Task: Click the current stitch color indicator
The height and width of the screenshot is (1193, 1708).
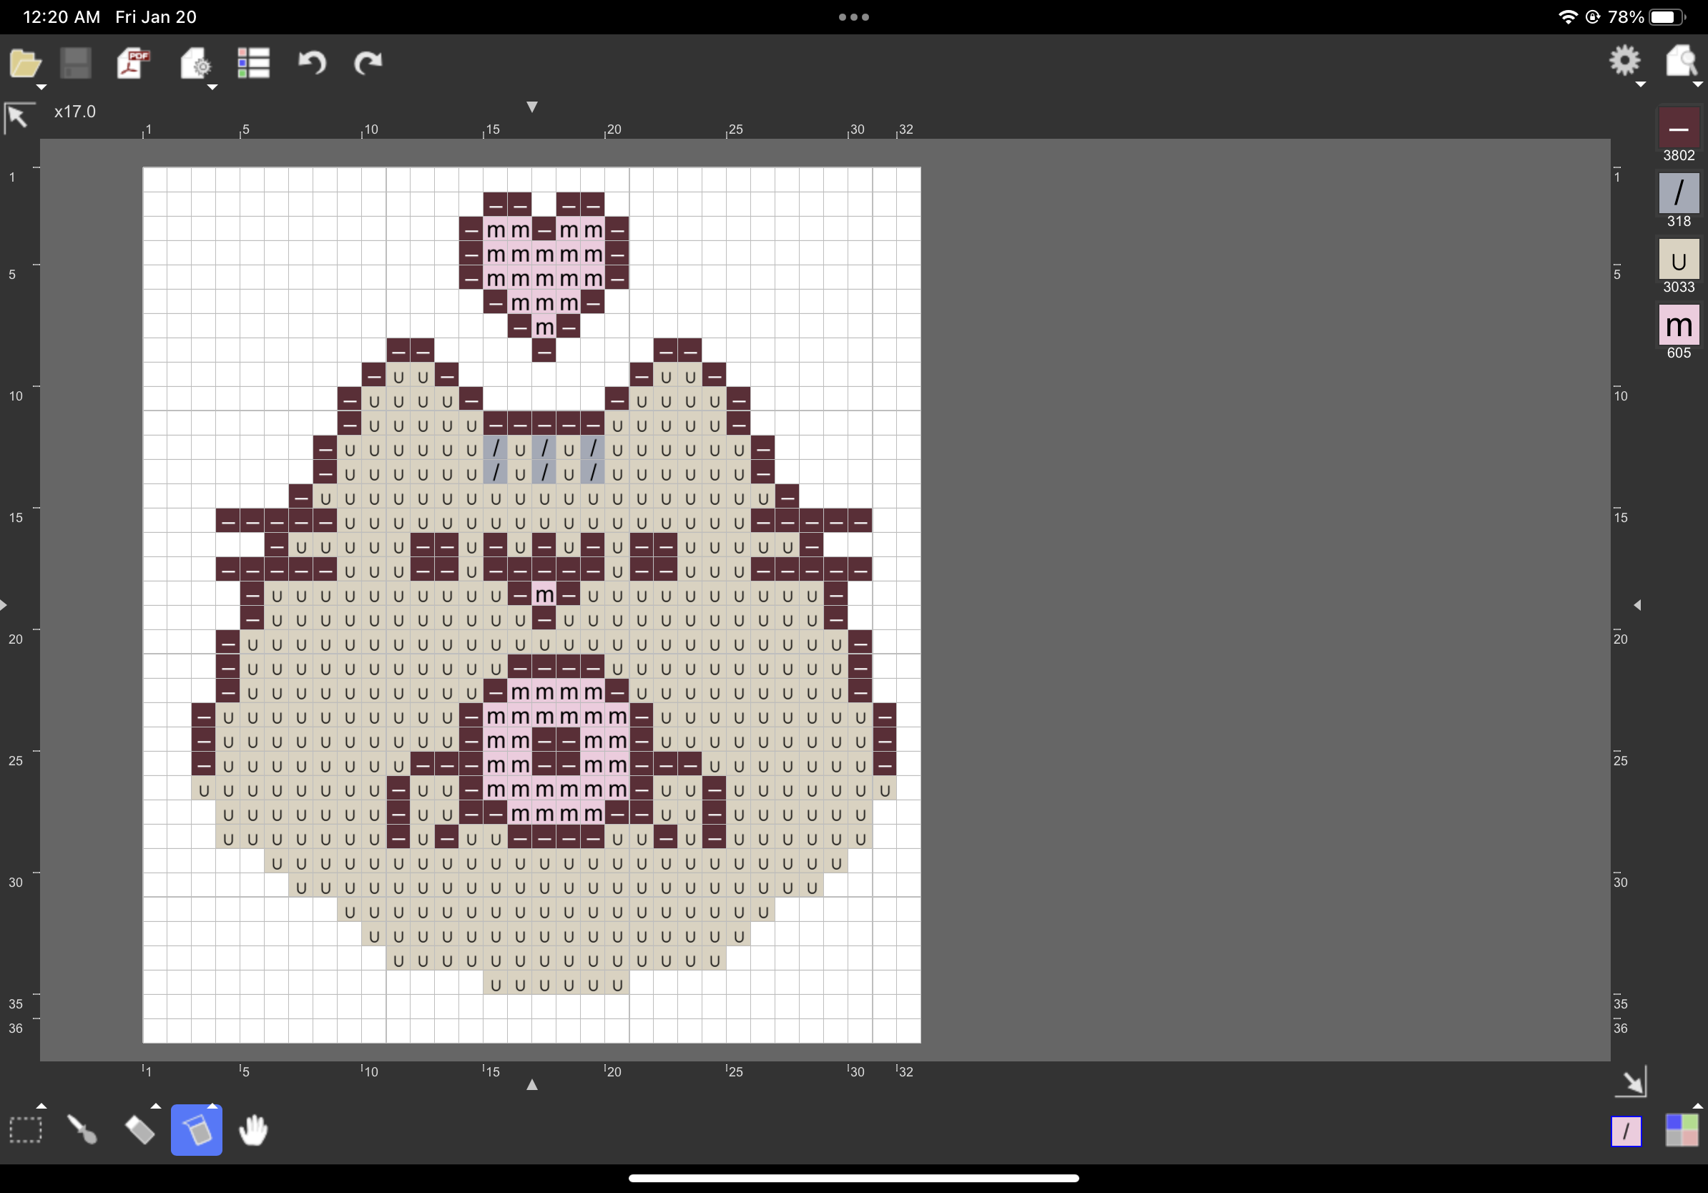Action: (1626, 1131)
